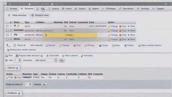This screenshot has width=172, height=97.
Task: Expand More options for phone row
Action: pyautogui.click(x=131, y=39)
